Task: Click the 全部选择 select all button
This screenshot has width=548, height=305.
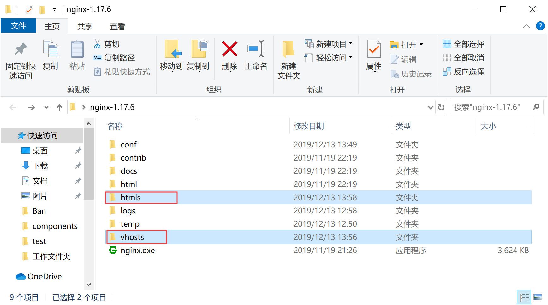Action: click(x=464, y=44)
